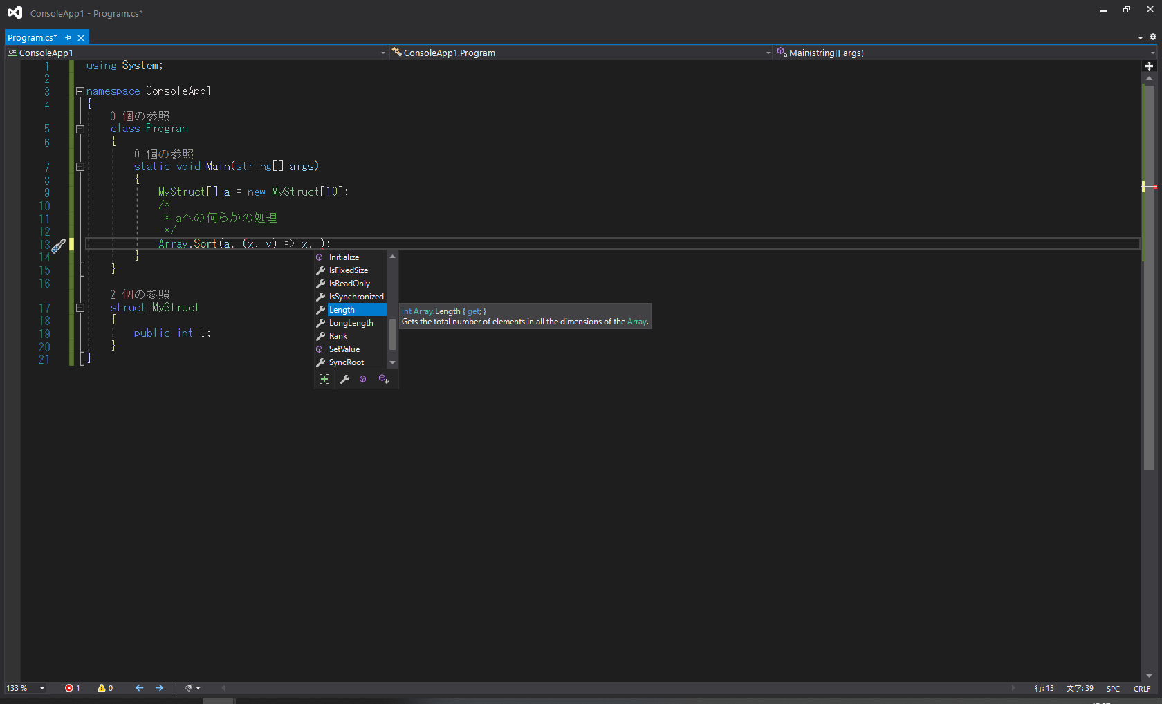This screenshot has width=1162, height=704.
Task: Collapse the class Program block
Action: [80, 129]
